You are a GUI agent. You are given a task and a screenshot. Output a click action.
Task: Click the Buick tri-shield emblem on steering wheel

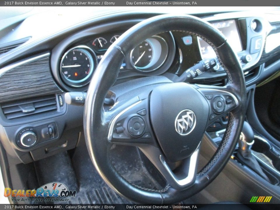point(185,123)
